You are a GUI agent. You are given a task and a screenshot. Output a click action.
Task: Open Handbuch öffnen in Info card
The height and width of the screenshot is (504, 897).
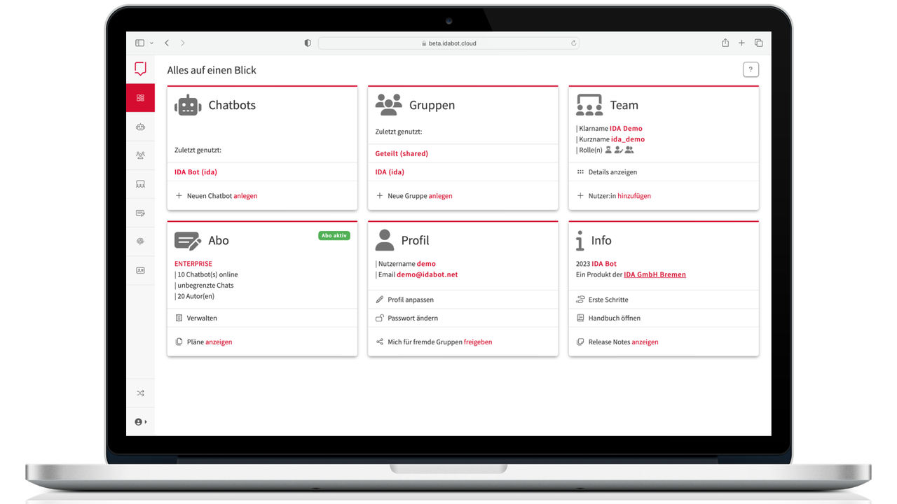click(614, 318)
